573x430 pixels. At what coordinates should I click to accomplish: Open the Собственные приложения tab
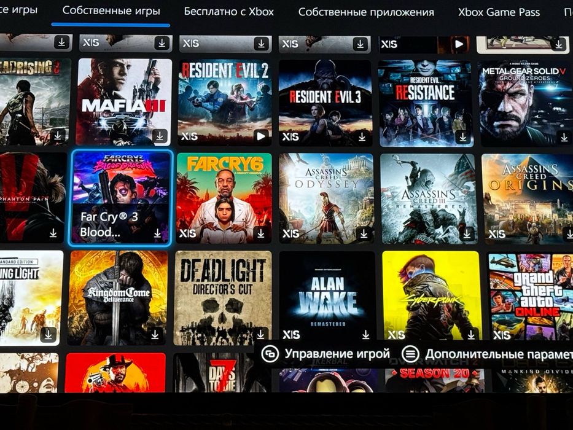click(366, 12)
